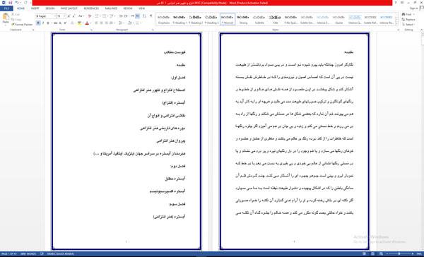The width and height of the screenshot is (424, 257).
Task: Expand the Styles gallery
Action: coord(396,24)
